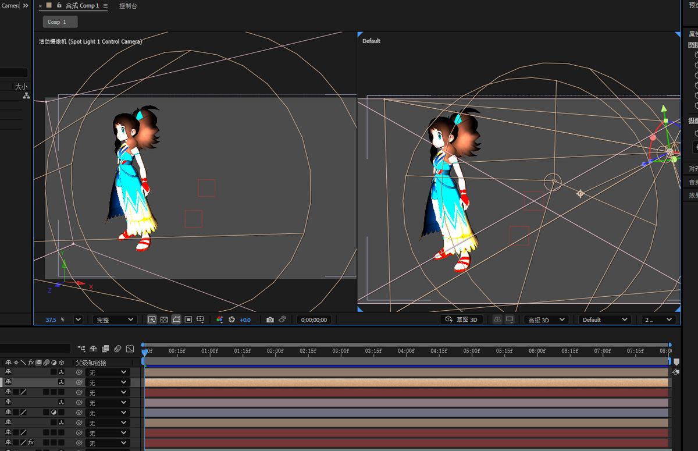698x451 pixels.
Task: Toggle quality switch on third layer row
Action: click(x=23, y=392)
